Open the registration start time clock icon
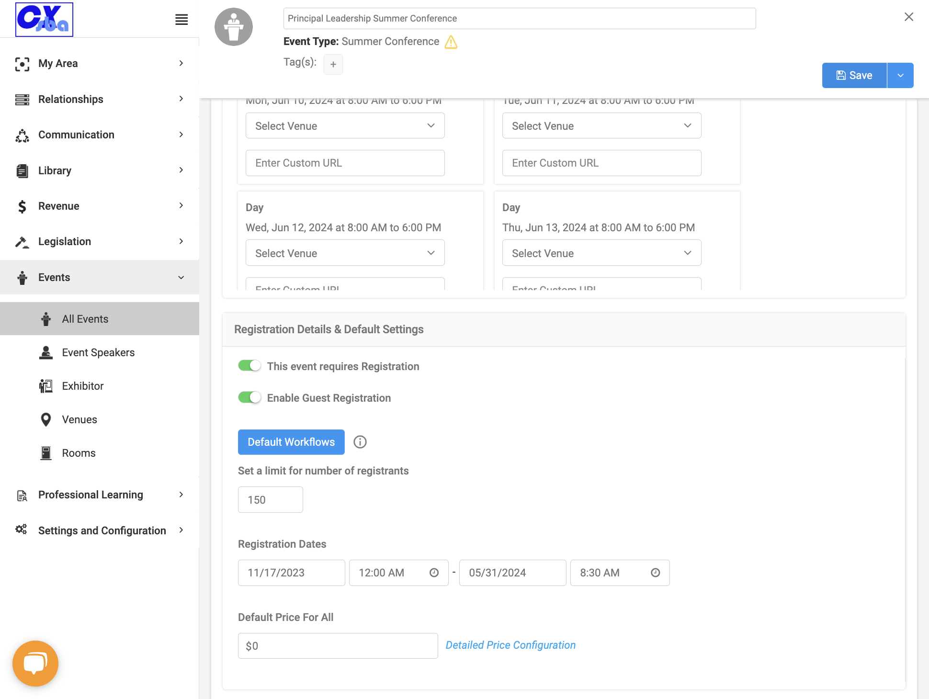929x699 pixels. 434,573
